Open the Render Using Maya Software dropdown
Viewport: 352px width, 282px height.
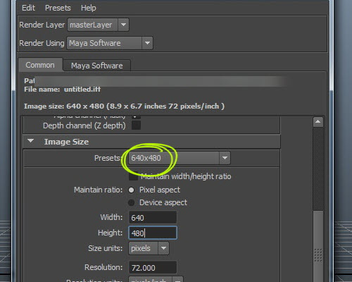click(110, 43)
